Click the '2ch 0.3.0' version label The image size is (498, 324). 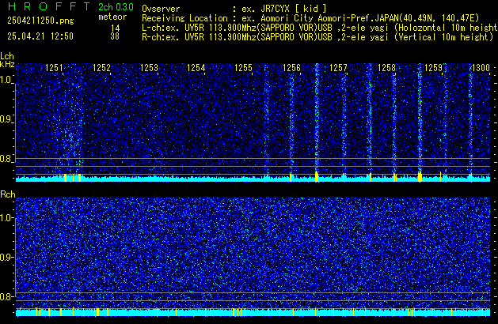coord(116,6)
